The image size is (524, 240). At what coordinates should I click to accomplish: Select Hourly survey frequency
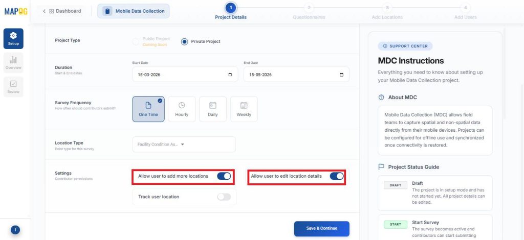(x=182, y=109)
